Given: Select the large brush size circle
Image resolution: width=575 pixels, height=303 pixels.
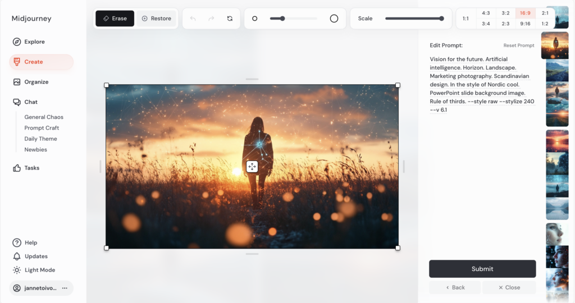Looking at the screenshot, I should 334,19.
